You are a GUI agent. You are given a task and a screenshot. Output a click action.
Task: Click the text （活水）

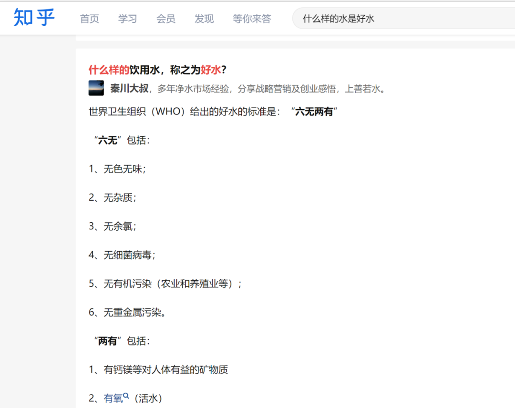coord(148,398)
